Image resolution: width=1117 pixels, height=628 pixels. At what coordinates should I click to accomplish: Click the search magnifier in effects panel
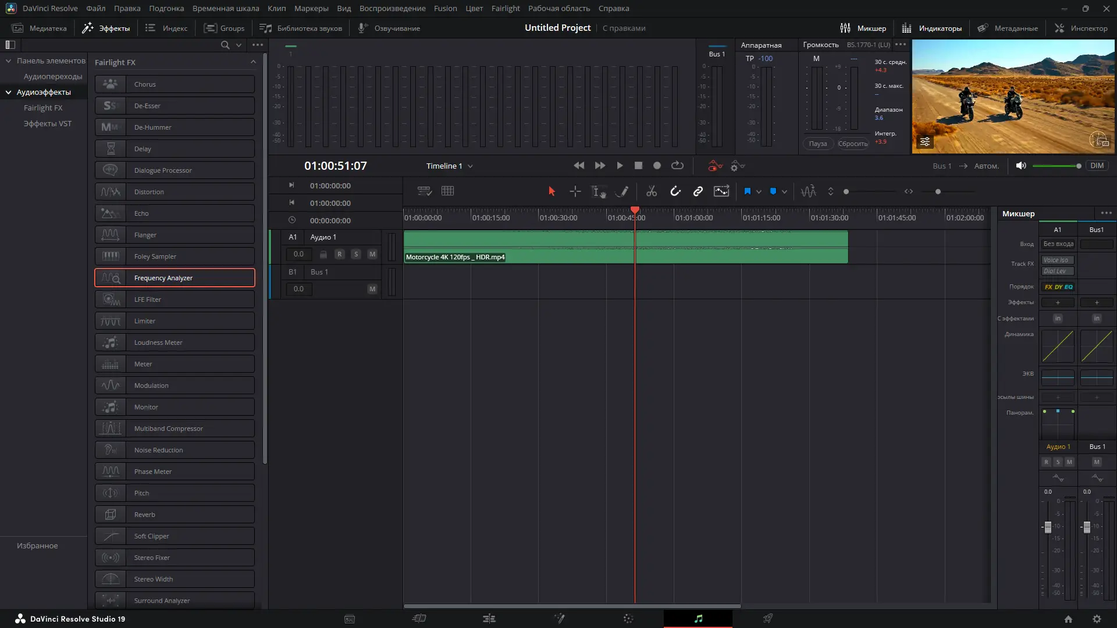(225, 45)
